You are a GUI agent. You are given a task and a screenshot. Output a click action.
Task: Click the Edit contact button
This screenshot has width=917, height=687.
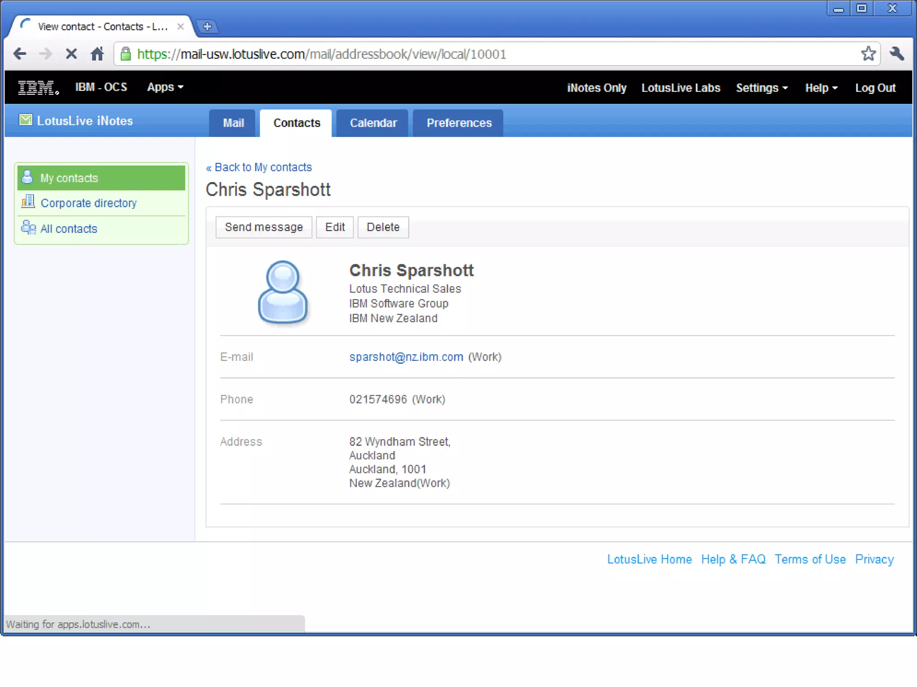[334, 227]
